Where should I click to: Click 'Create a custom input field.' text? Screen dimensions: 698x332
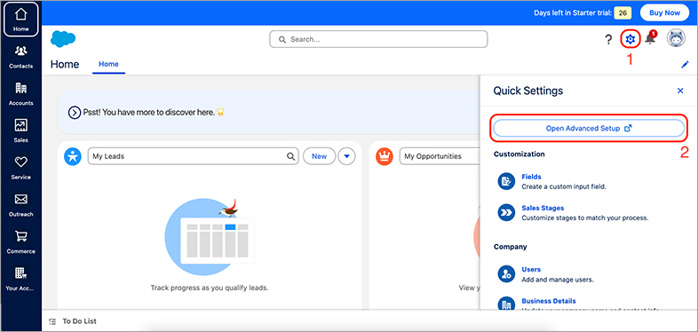(x=564, y=187)
